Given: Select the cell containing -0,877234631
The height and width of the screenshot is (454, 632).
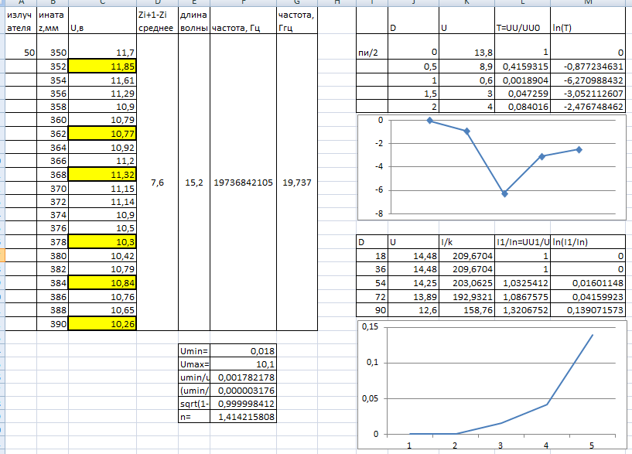Looking at the screenshot, I should 588,67.
